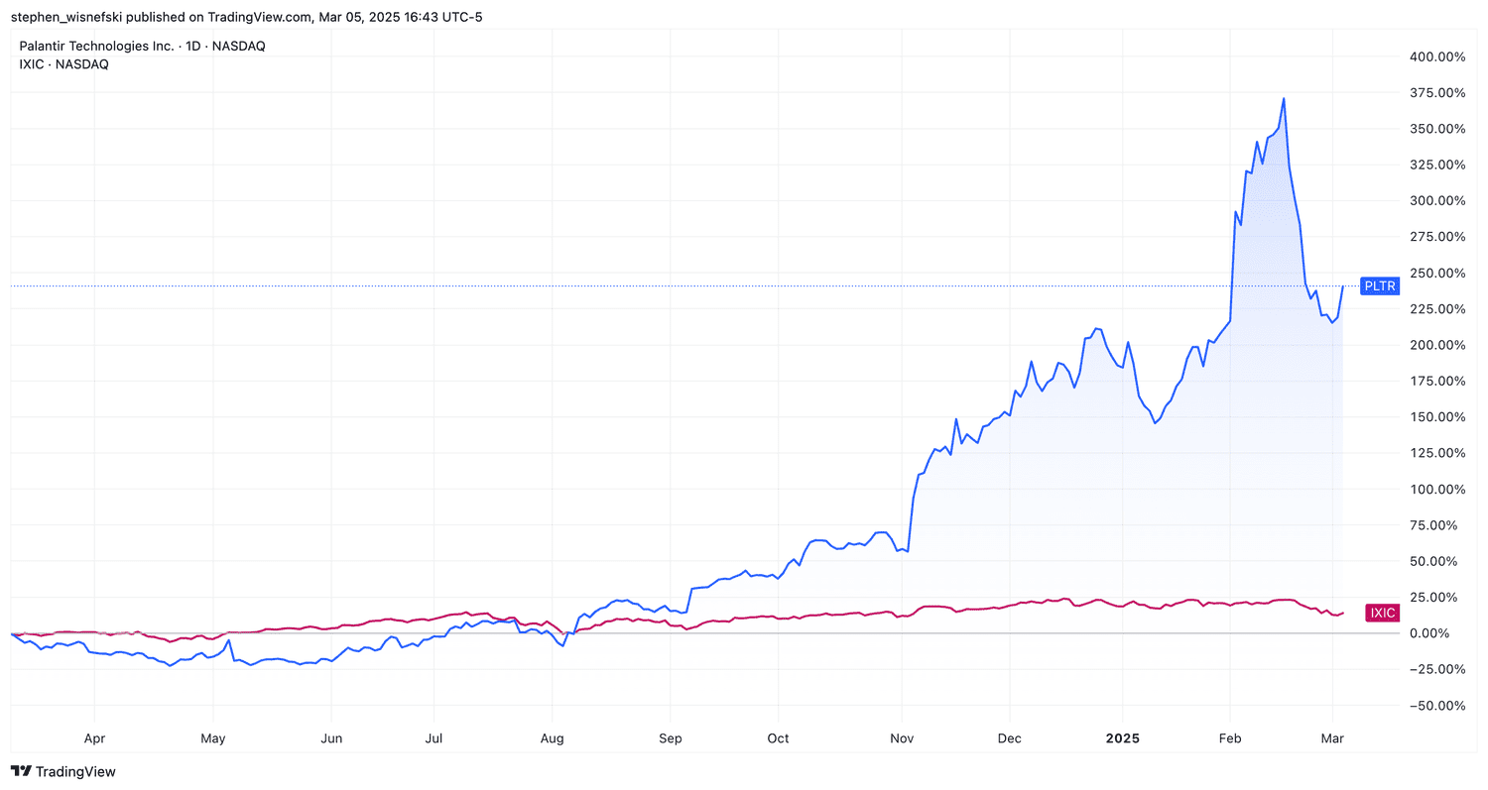Click the Apr label on time axis
Screen dimensions: 1488x790
[94, 738]
